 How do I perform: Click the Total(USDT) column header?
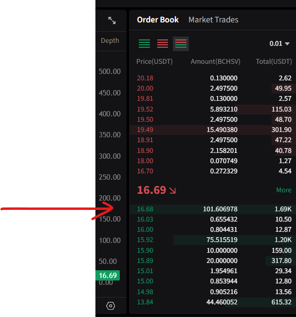(x=274, y=61)
